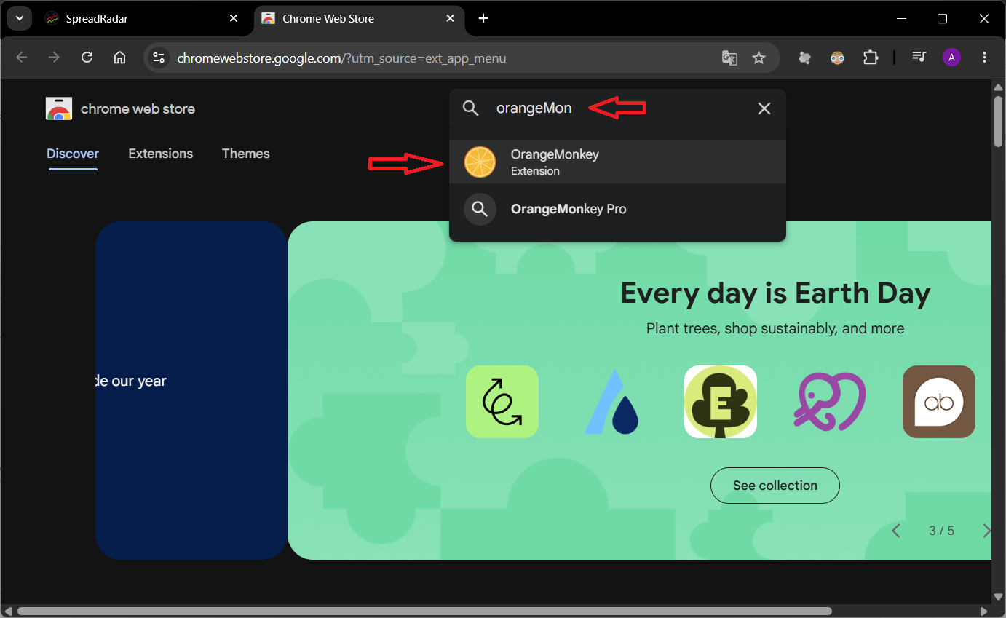Open the profile avatar A
This screenshot has height=618, width=1006.
click(951, 58)
